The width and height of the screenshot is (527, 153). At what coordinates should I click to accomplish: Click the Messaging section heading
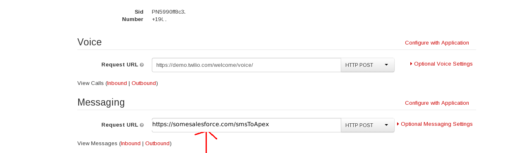click(x=101, y=102)
